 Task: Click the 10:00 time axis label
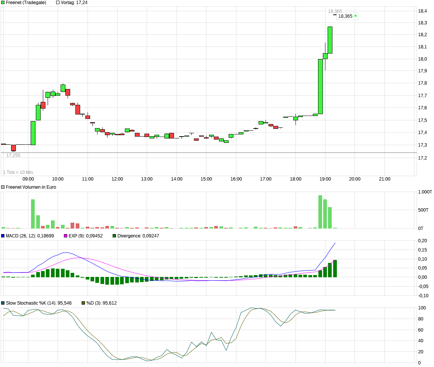coord(58,179)
